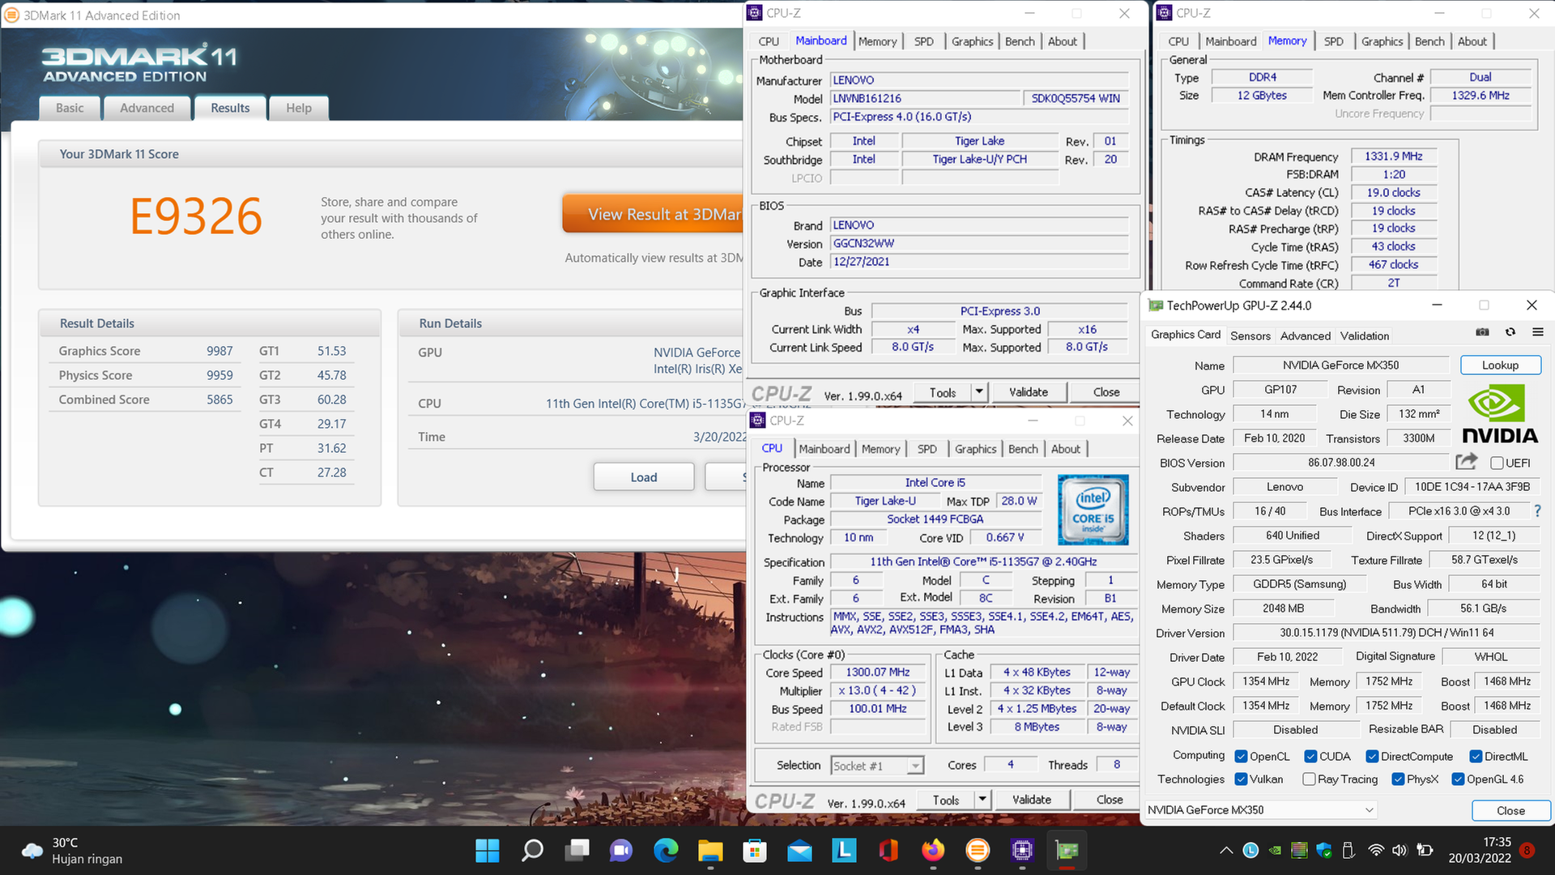The width and height of the screenshot is (1555, 875).
Task: Switch to 3DMark 11 taskbar icon
Action: [978, 850]
